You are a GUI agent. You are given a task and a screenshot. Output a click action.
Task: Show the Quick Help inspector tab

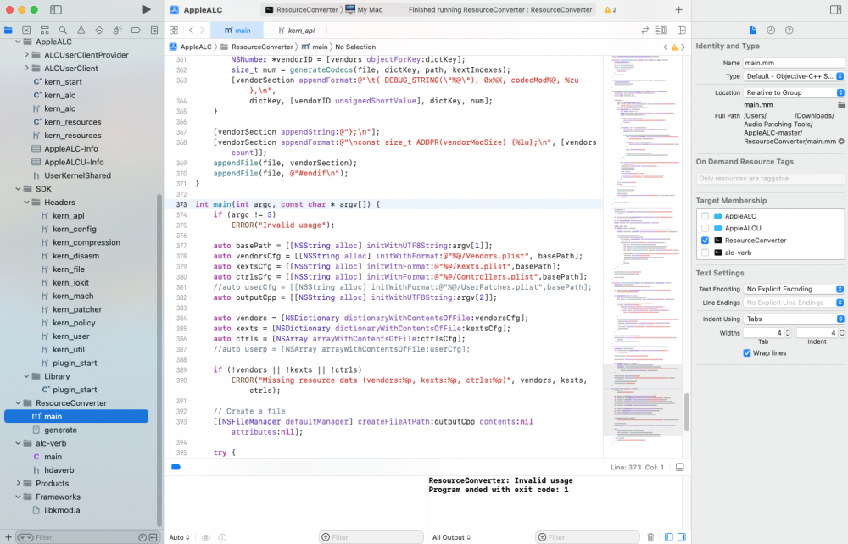point(789,31)
